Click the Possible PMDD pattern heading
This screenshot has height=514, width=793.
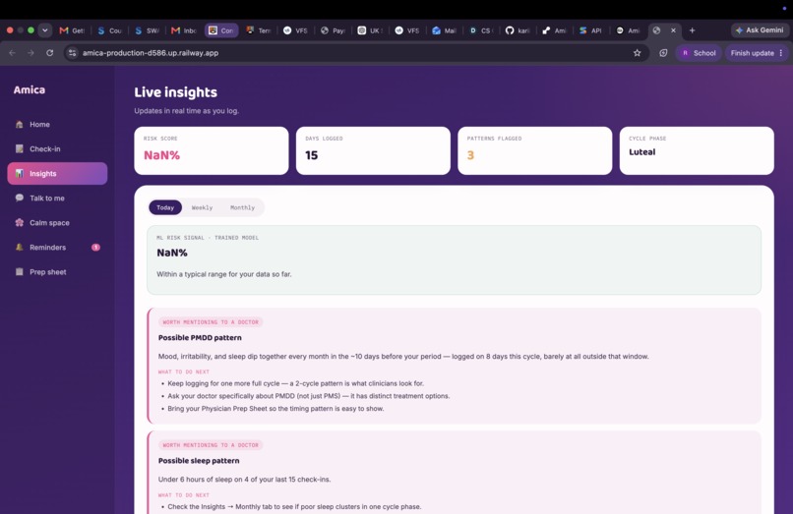200,338
